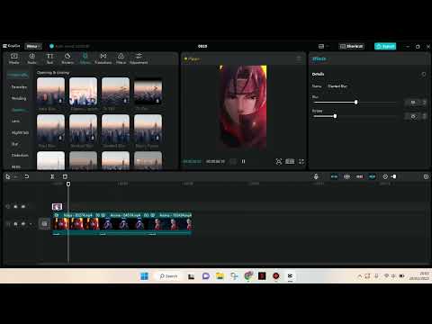Viewport: 432px width, 324px height.
Task: Click the cover button on main track
Action: click(44, 224)
